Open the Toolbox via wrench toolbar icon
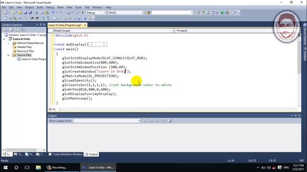This screenshot has height=172, width=307. pyautogui.click(x=217, y=13)
